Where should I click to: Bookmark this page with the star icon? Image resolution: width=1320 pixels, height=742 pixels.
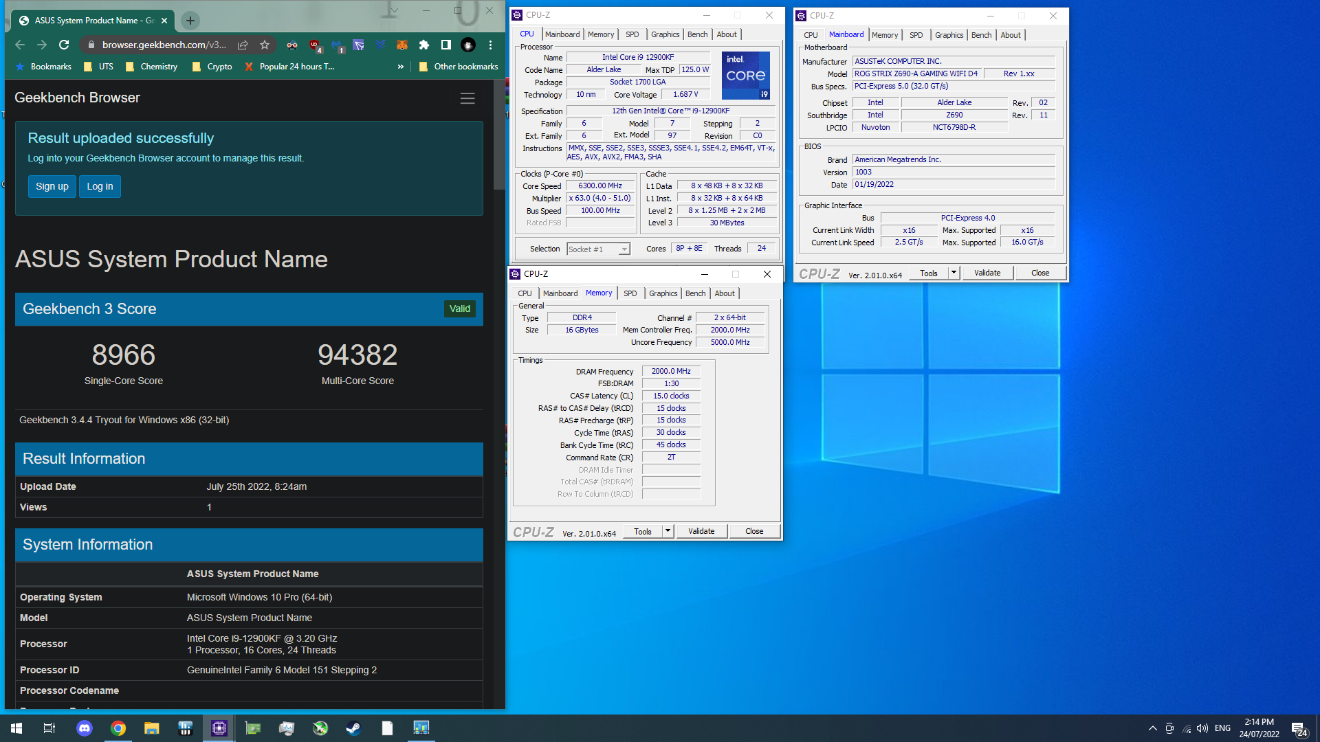[x=265, y=45]
